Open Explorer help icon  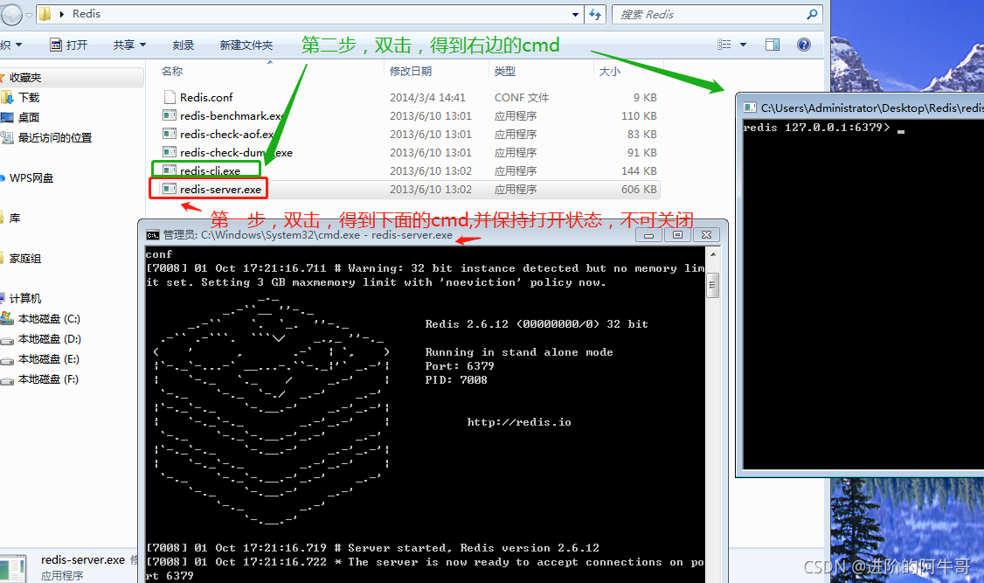(803, 45)
